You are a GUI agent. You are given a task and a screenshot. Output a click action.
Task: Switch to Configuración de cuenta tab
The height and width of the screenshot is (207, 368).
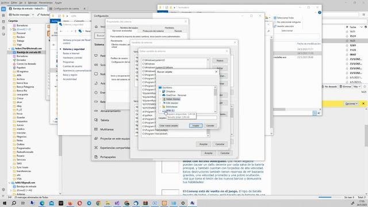(x=66, y=9)
